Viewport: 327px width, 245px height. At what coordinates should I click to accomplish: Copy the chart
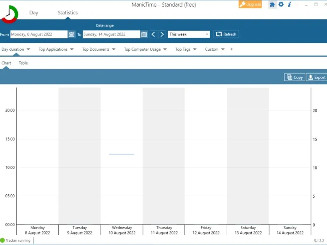point(295,77)
